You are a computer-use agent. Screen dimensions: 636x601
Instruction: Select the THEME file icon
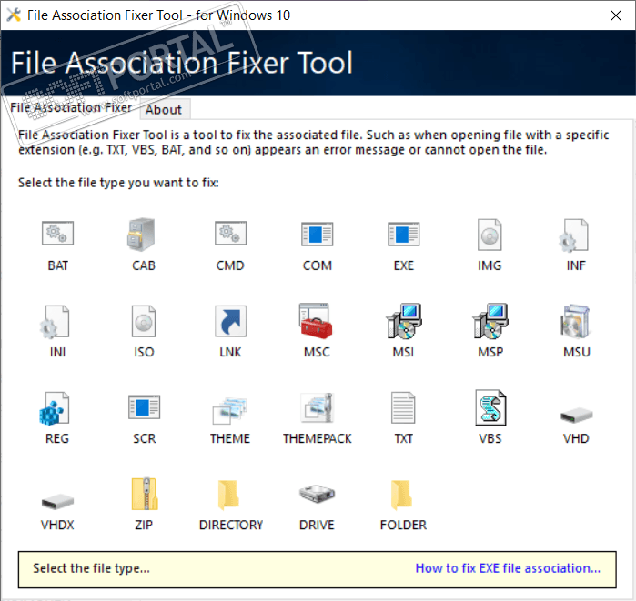230,410
